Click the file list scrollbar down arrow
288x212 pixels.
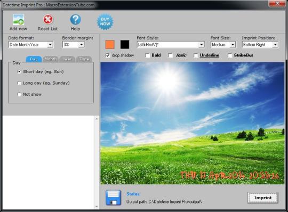(x=97, y=207)
